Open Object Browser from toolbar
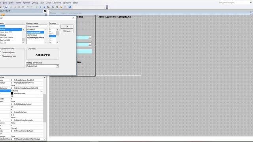The height and width of the screenshot is (142, 253). [61, 7]
